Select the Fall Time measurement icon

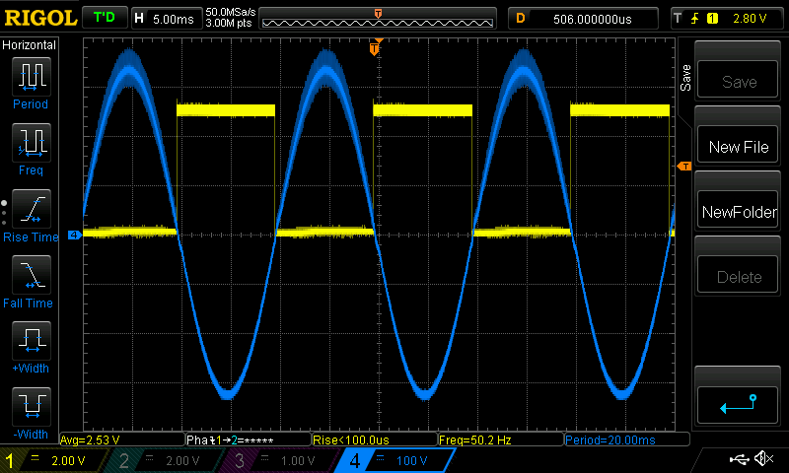click(31, 276)
